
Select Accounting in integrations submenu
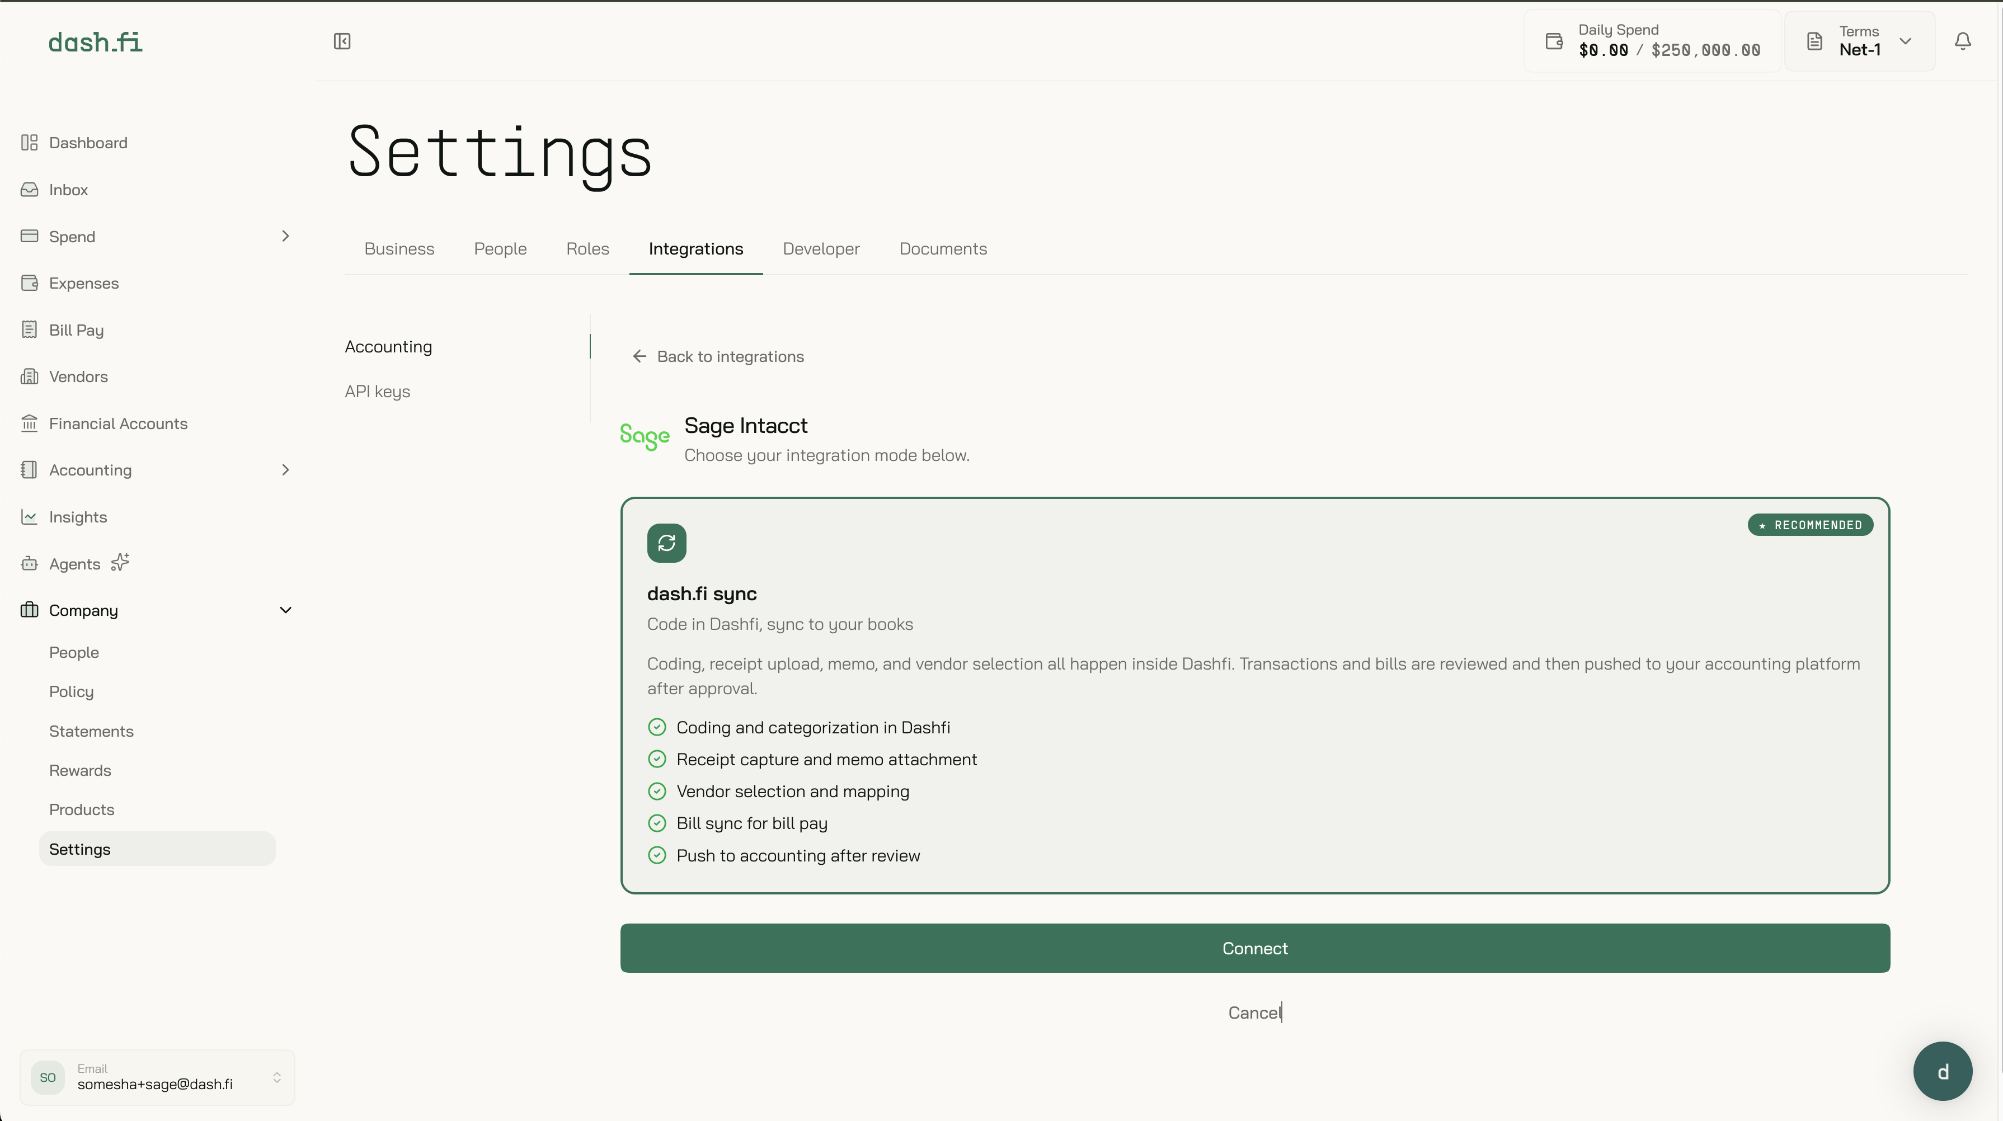(389, 347)
